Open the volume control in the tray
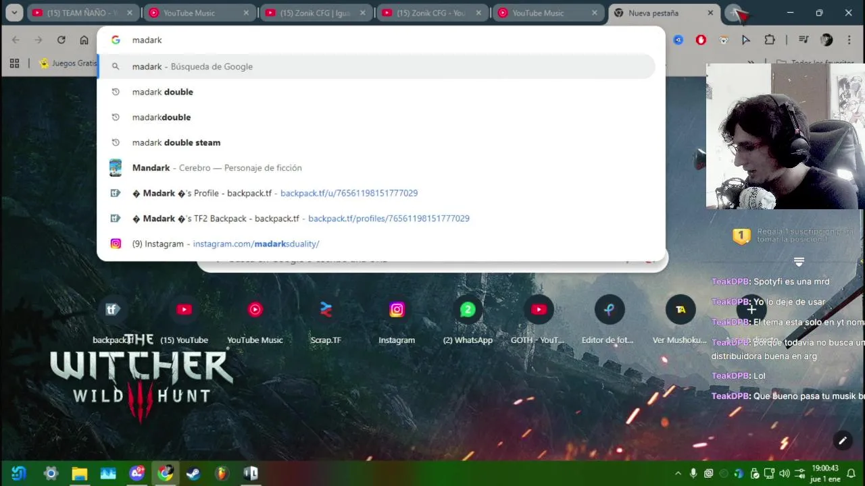Viewport: 865px width, 486px height. tap(785, 473)
